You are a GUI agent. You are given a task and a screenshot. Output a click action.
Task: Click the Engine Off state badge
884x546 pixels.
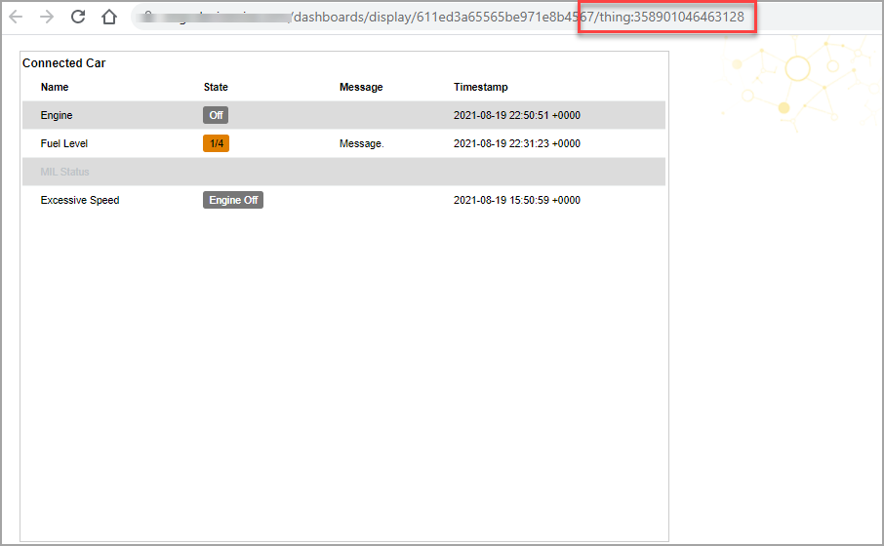point(233,200)
